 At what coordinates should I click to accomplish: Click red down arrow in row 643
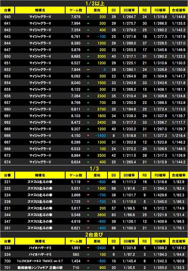(88, 36)
